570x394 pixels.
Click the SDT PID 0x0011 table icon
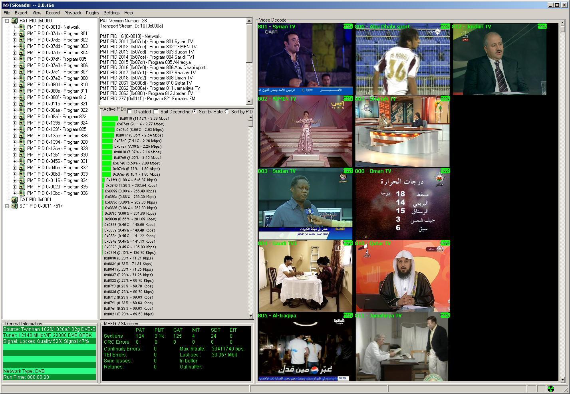[x=14, y=206]
